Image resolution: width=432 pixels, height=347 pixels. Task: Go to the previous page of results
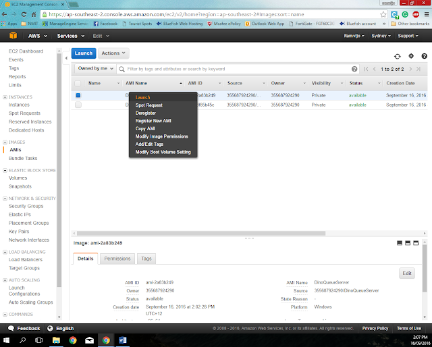coord(374,69)
